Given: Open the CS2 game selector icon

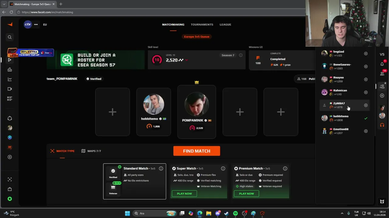Looking at the screenshot, I should click(28, 25).
